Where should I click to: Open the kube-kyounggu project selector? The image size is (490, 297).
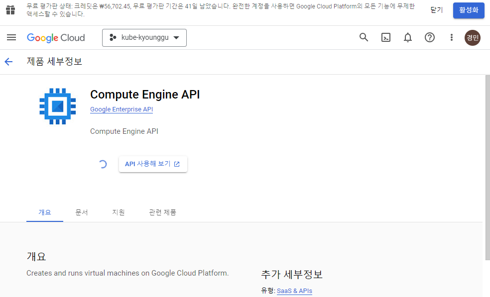[x=144, y=38]
